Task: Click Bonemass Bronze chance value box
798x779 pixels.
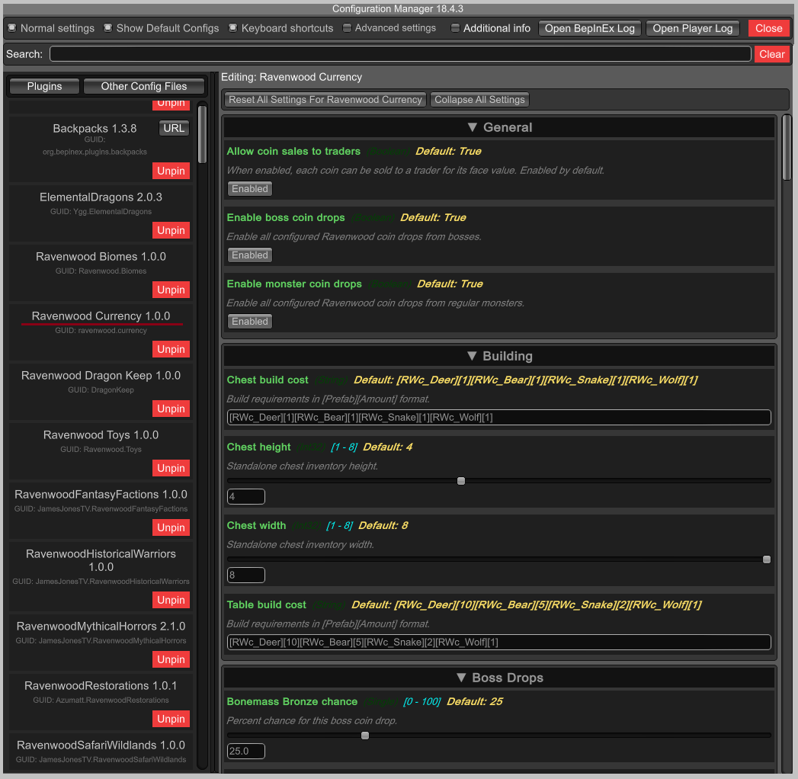Action: click(246, 752)
